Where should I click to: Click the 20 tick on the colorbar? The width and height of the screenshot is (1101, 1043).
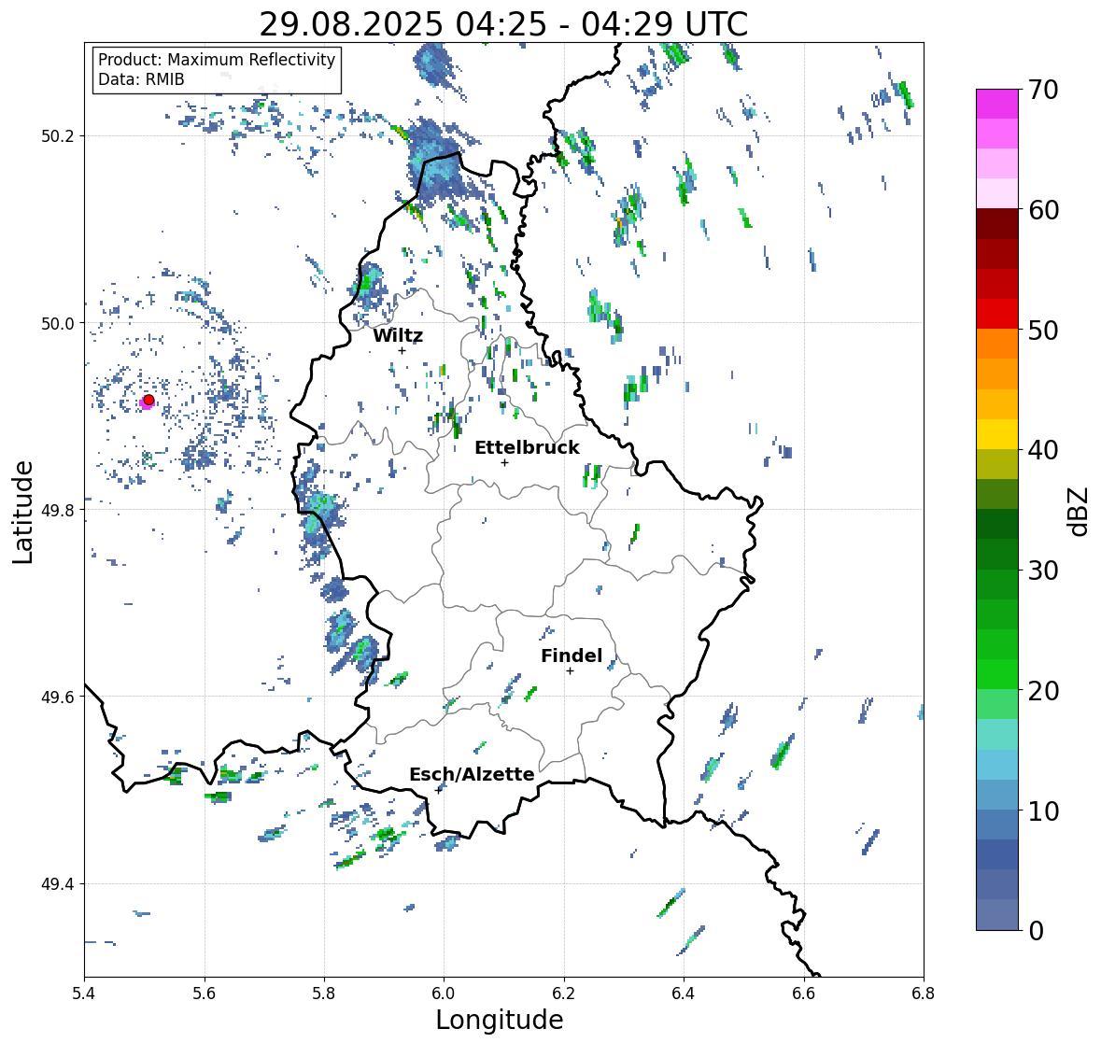point(1043,691)
